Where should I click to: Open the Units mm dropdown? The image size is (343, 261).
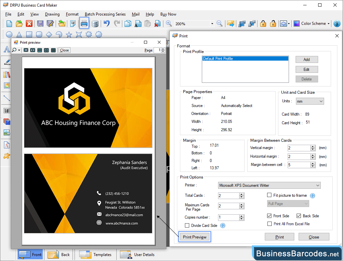tap(310, 101)
